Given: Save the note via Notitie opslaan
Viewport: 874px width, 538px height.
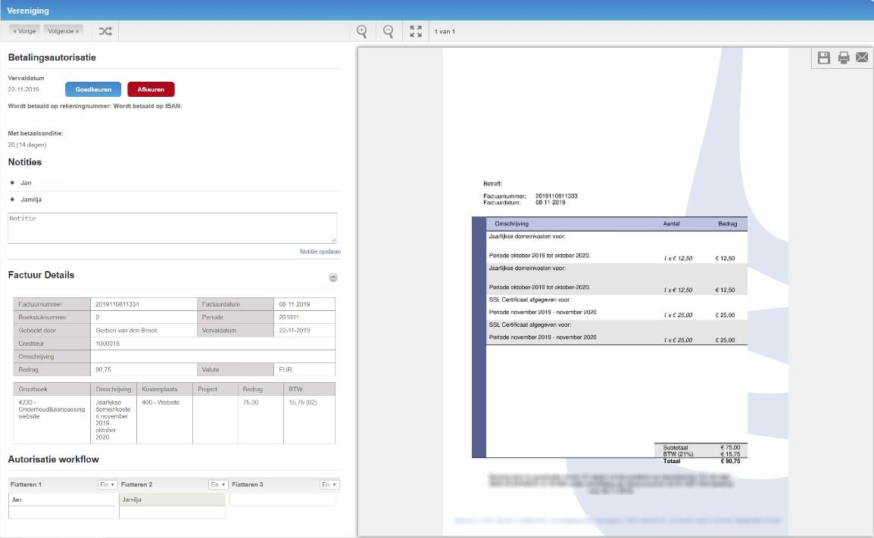Looking at the screenshot, I should tap(320, 252).
